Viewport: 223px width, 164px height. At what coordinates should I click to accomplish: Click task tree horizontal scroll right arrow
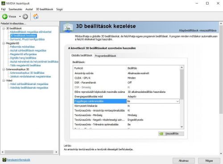point(56,152)
